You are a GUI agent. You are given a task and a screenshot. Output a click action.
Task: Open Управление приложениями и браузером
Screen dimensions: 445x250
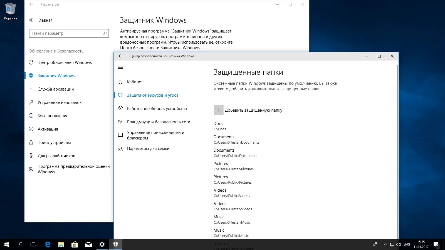click(x=155, y=135)
